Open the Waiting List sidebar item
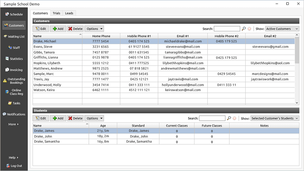 pyautogui.click(x=14, y=37)
